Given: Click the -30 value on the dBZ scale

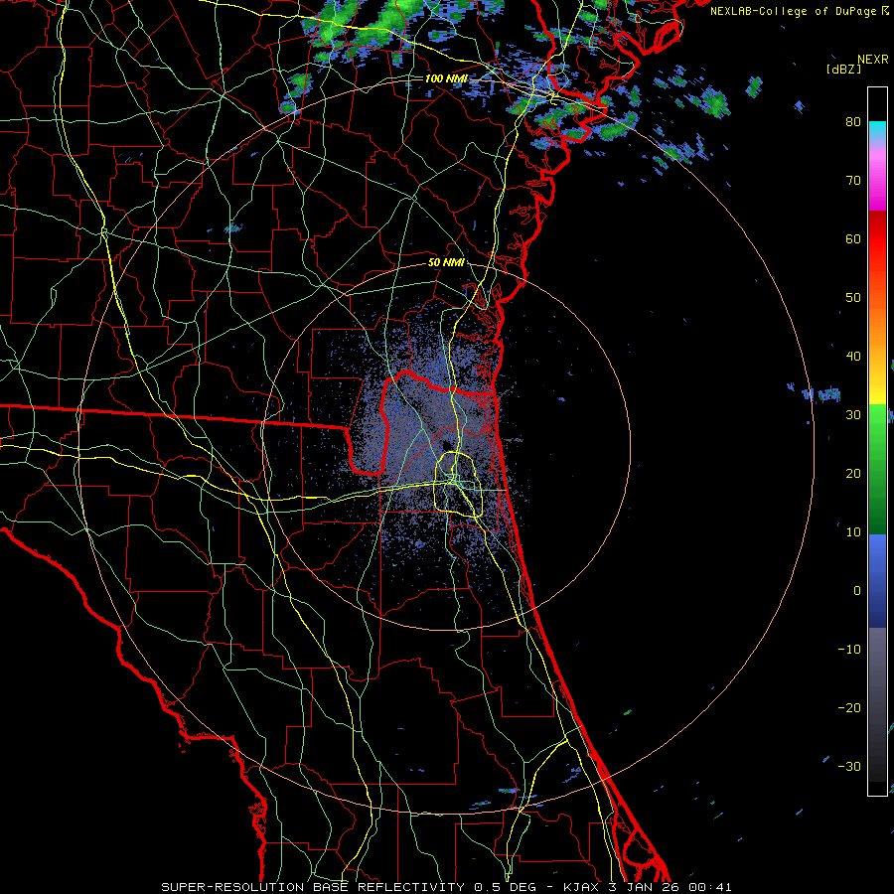Looking at the screenshot, I should point(849,766).
